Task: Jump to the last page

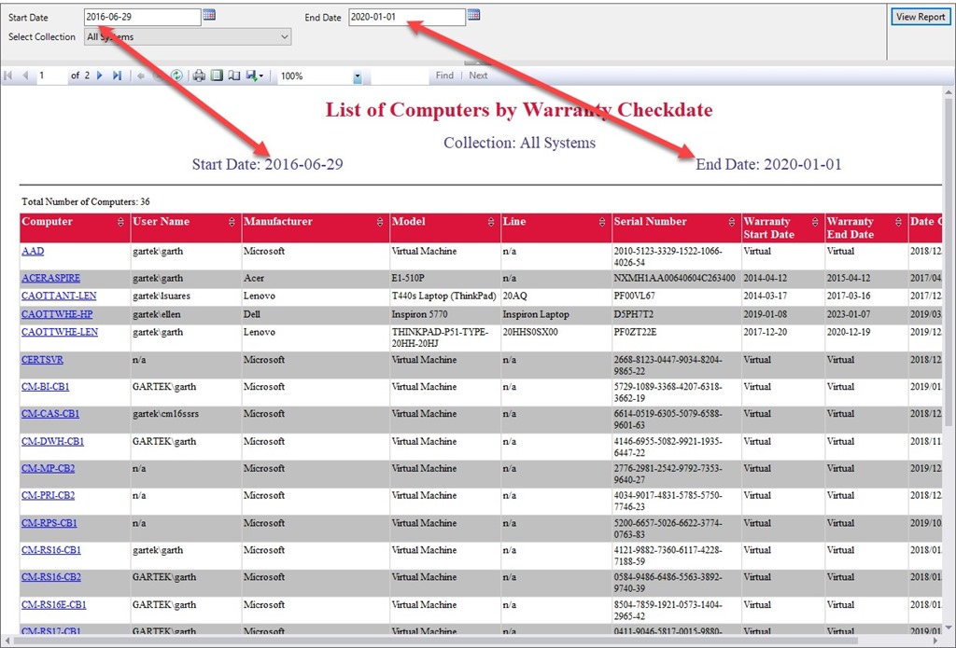Action: [118, 76]
